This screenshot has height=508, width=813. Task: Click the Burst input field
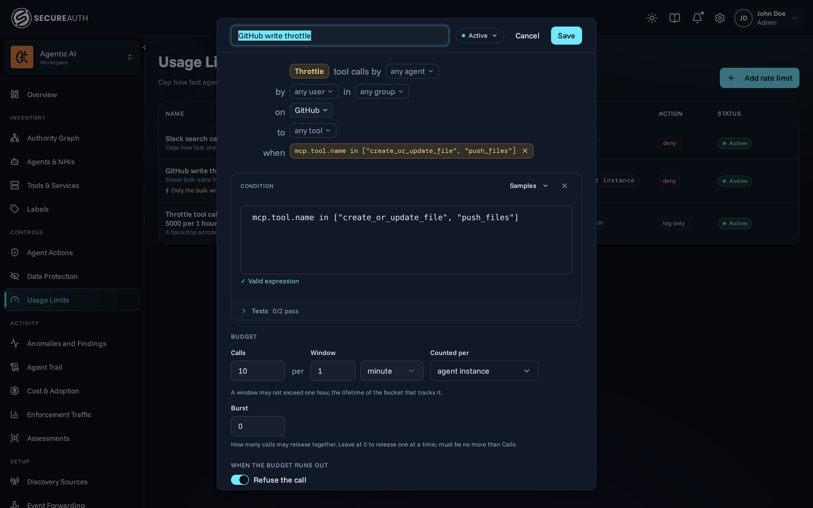pyautogui.click(x=258, y=426)
